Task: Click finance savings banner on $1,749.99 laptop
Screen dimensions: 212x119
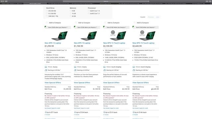Action: tap(87, 27)
